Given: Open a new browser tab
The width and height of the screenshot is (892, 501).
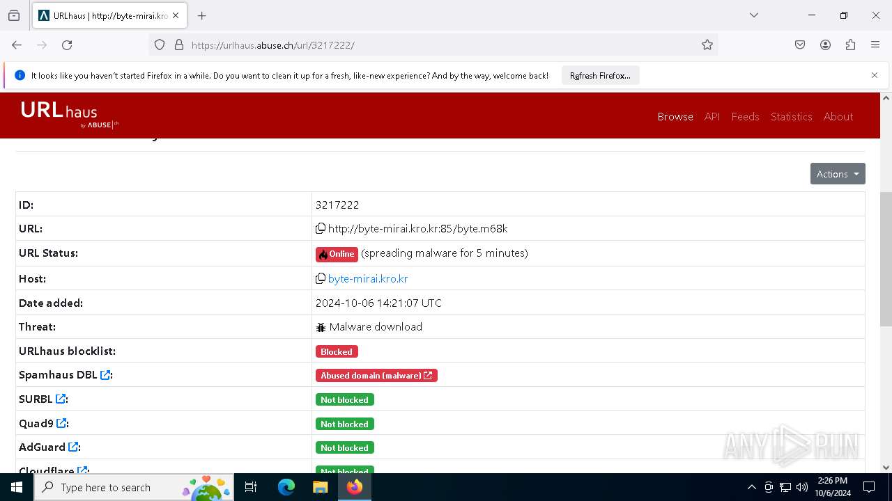Looking at the screenshot, I should point(201,15).
